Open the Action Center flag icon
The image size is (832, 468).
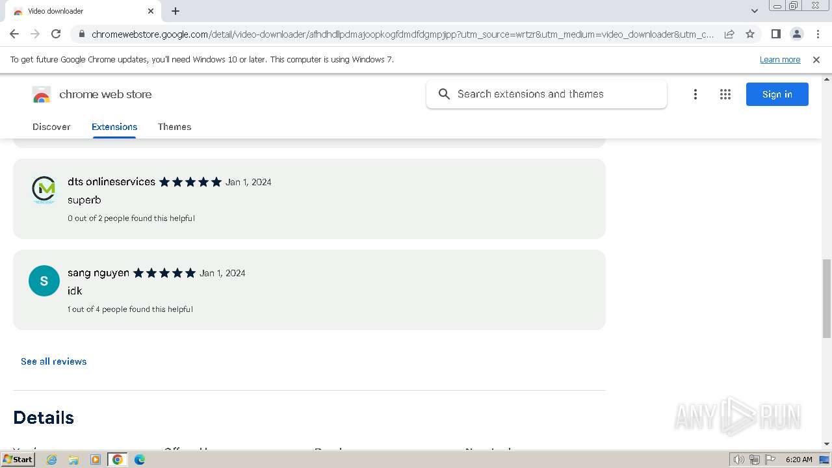pyautogui.click(x=770, y=460)
